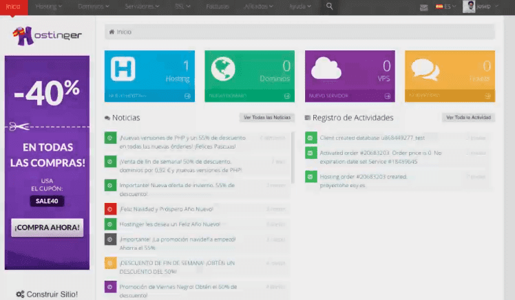Open the Inicio tab in the top bar
515x300 pixels.
(x=14, y=7)
